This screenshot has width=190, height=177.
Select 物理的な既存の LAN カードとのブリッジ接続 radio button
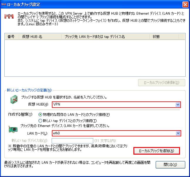point(40,115)
